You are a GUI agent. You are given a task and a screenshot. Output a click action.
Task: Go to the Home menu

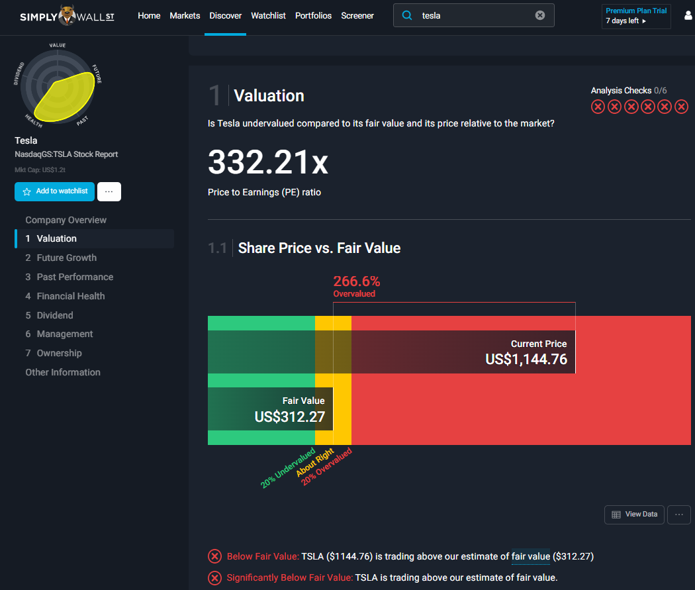(149, 16)
